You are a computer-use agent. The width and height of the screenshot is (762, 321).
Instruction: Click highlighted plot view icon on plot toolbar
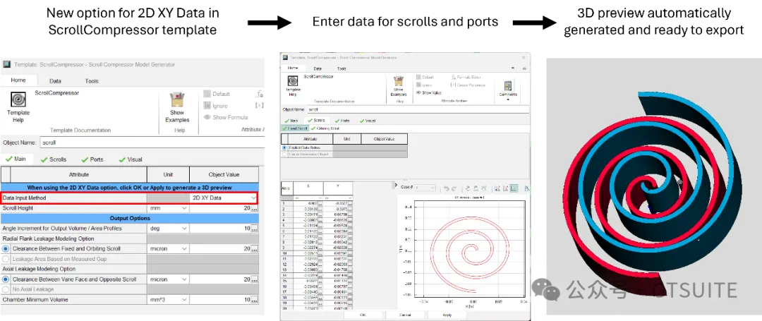coord(514,188)
